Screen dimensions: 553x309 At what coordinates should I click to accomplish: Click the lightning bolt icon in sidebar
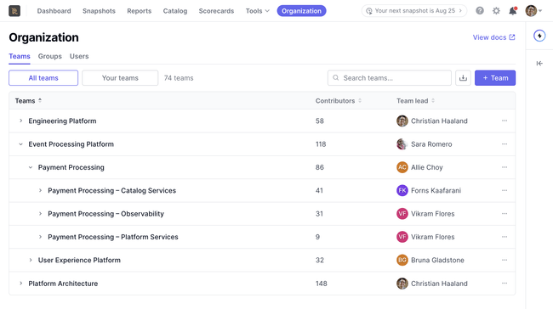pyautogui.click(x=539, y=36)
